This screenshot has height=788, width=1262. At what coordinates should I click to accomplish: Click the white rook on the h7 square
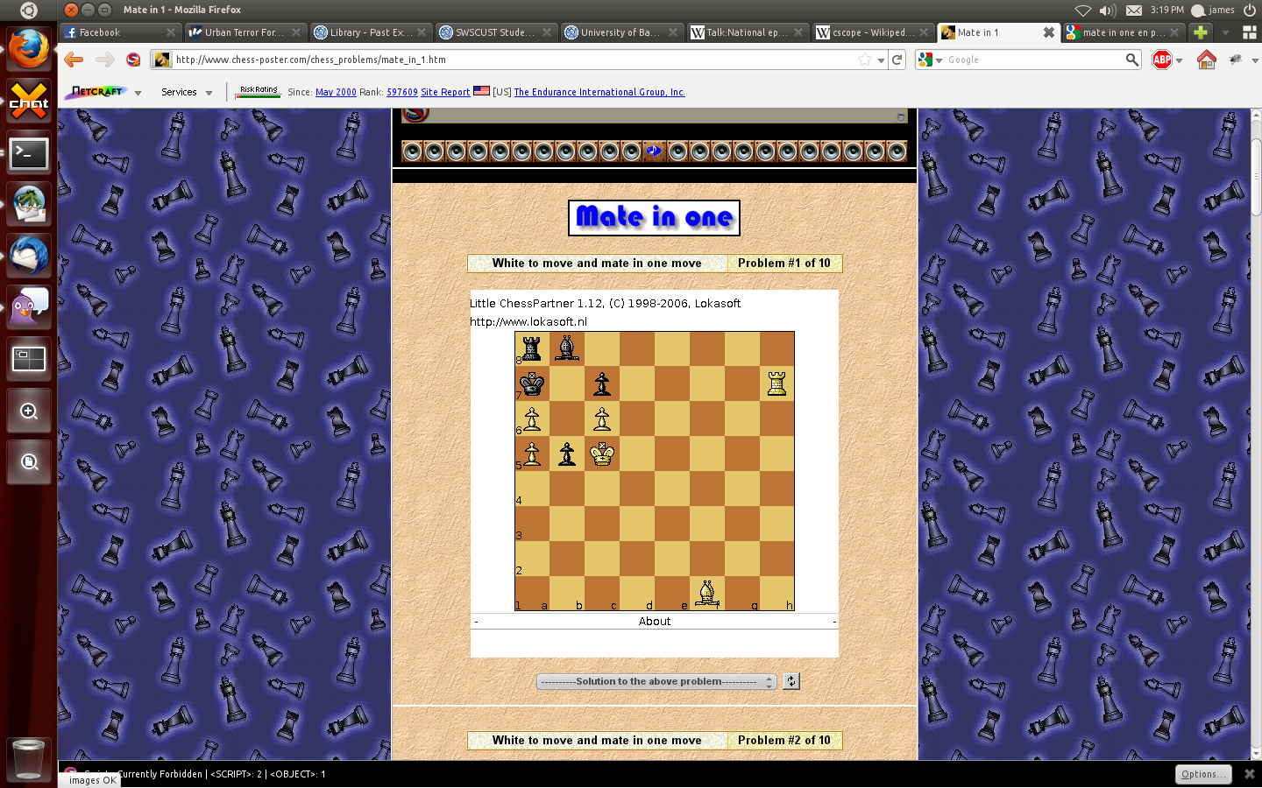click(776, 383)
